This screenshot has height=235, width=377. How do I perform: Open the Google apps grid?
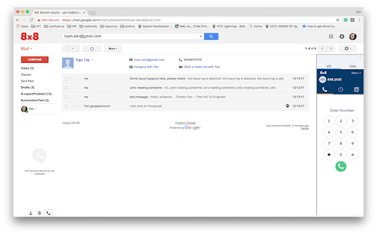pos(331,36)
